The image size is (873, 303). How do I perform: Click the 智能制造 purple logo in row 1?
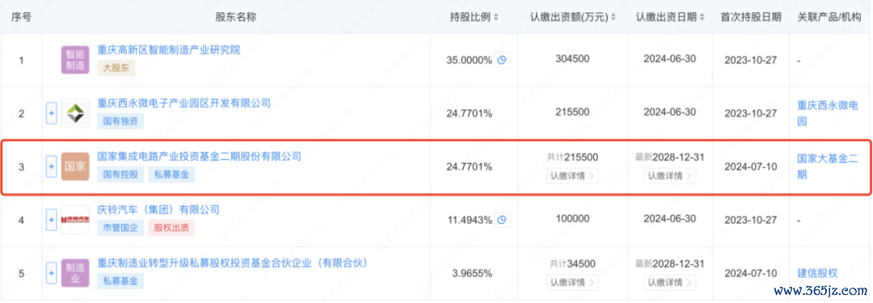click(74, 60)
